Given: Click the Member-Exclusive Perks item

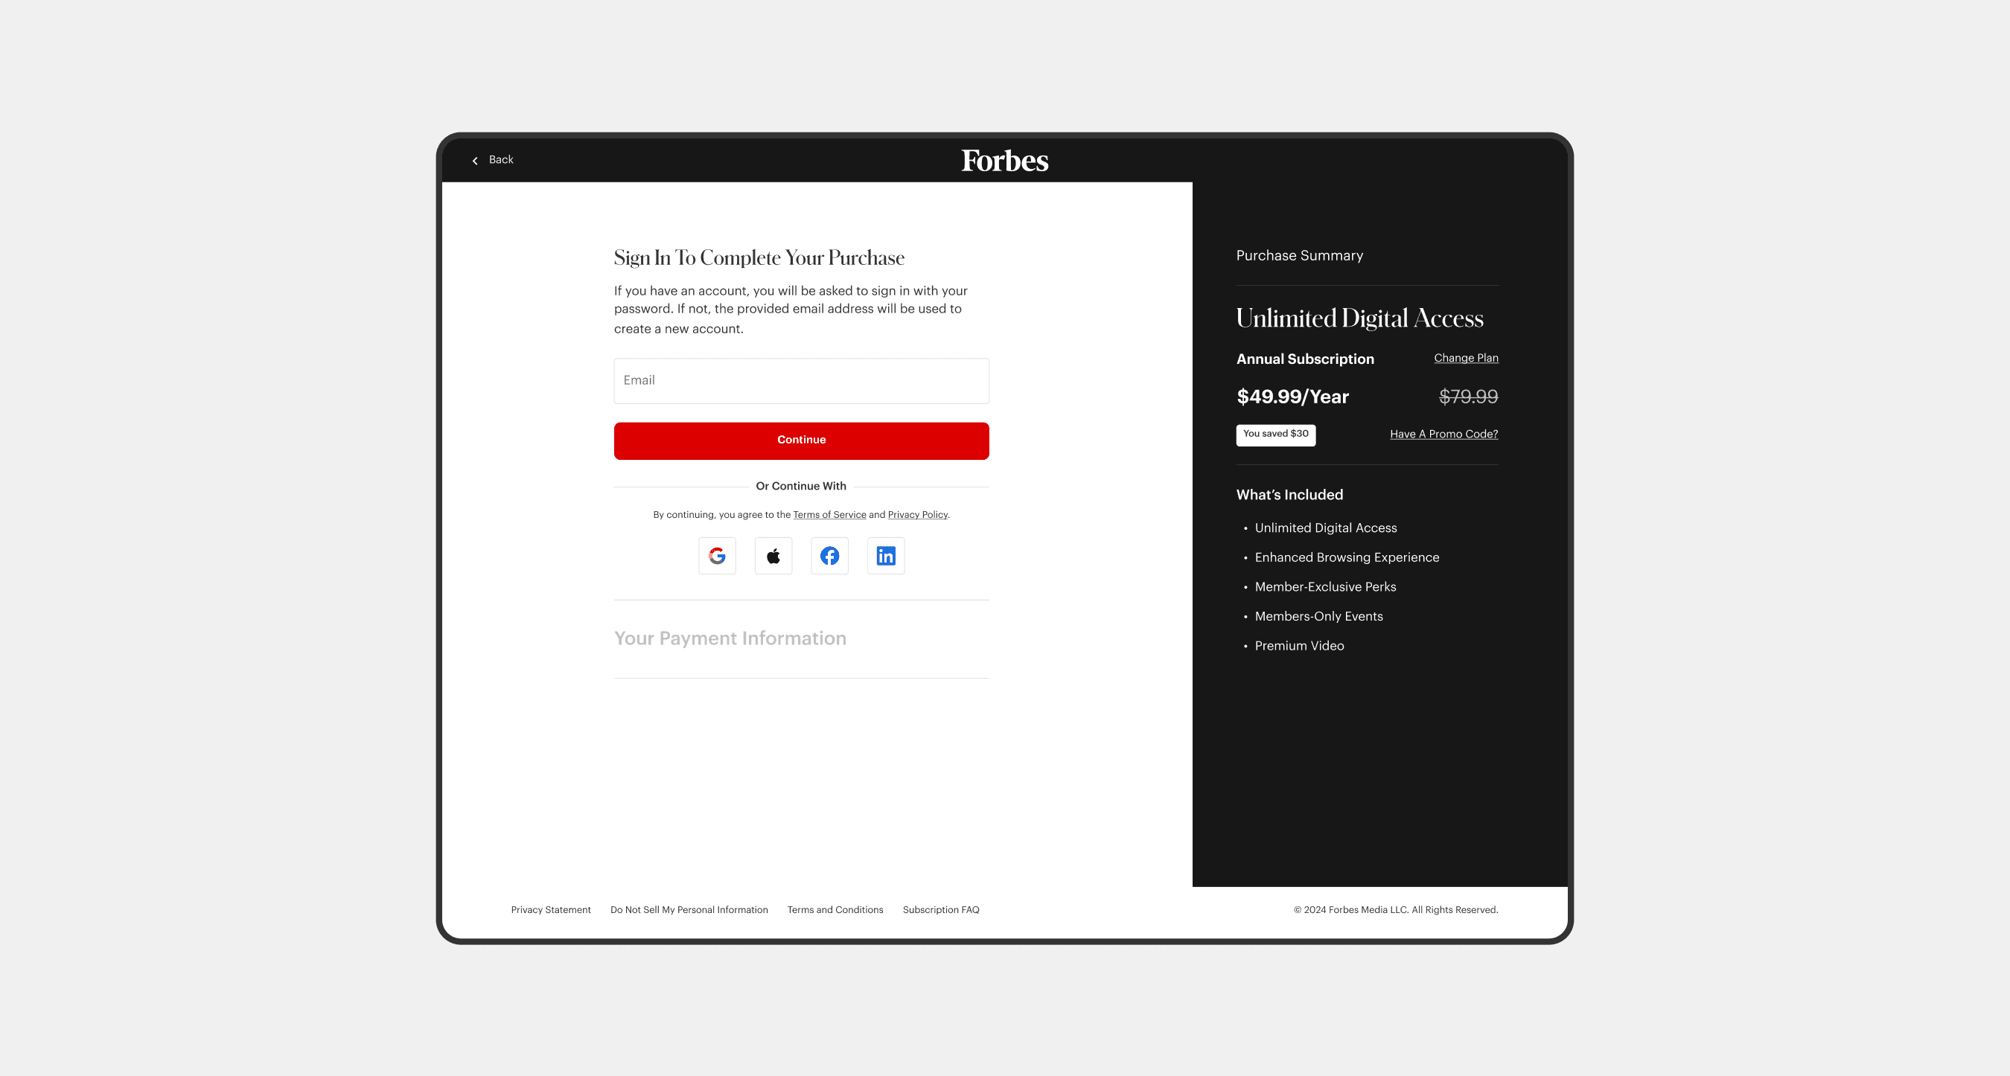Looking at the screenshot, I should 1325,587.
